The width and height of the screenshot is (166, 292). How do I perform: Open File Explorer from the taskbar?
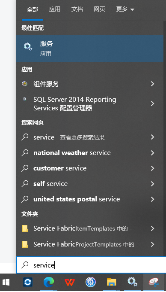click(112, 282)
